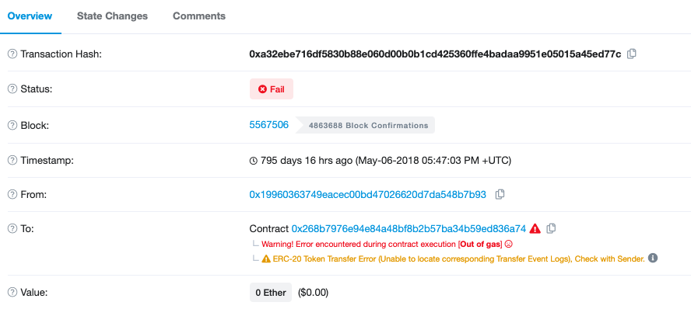Click help icon beside To label
The image size is (691, 309).
(12, 229)
